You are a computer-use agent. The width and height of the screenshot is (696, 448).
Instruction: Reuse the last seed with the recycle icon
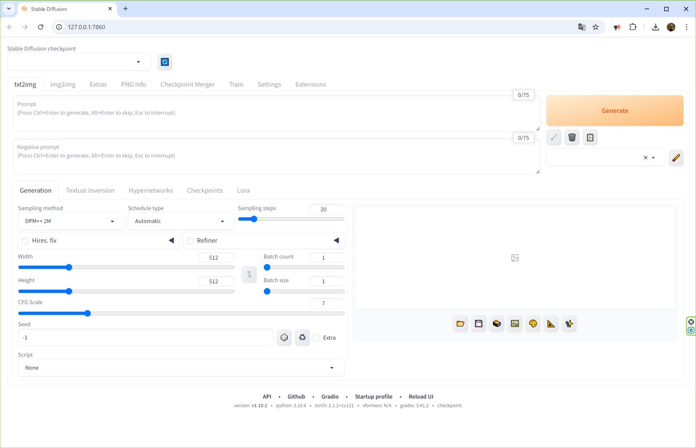point(302,337)
